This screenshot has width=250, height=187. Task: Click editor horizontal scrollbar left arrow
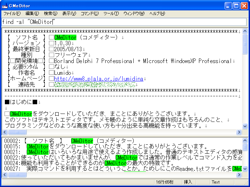pyautogui.click(x=5, y=132)
